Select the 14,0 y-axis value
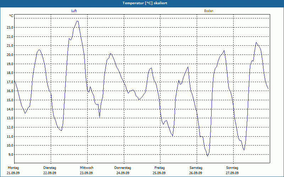Viewport: 284px width, 177px height. pyautogui.click(x=10, y=109)
